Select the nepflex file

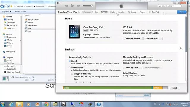[29, 23]
